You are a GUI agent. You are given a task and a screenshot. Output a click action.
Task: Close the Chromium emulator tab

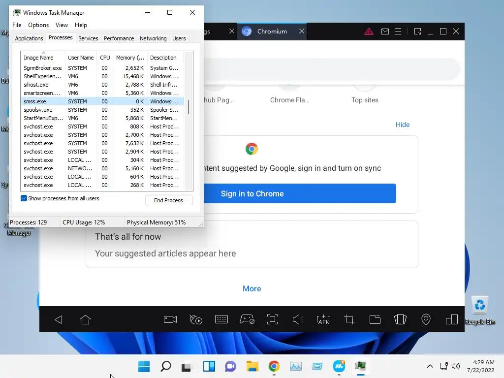302,31
